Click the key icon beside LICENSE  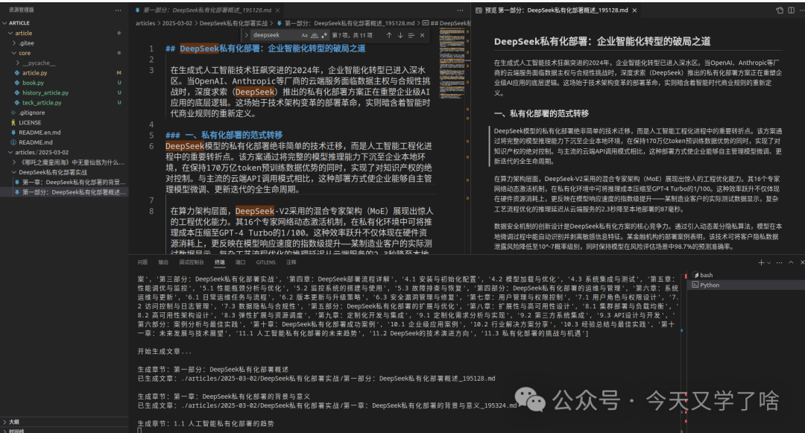[13, 123]
